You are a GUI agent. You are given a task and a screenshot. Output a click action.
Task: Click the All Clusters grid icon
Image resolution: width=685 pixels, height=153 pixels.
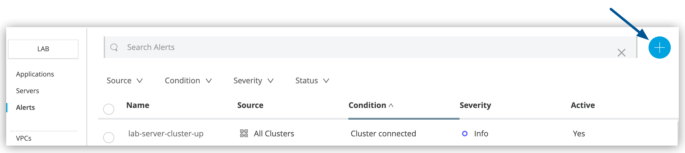tap(244, 133)
